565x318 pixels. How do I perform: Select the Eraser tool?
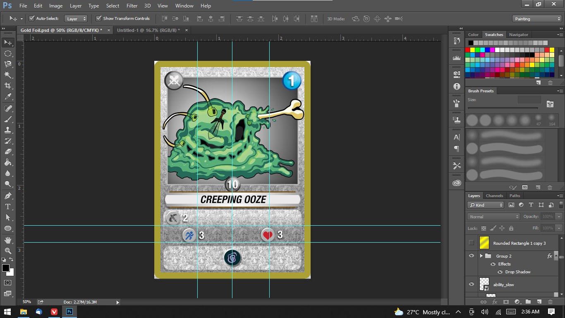point(8,152)
